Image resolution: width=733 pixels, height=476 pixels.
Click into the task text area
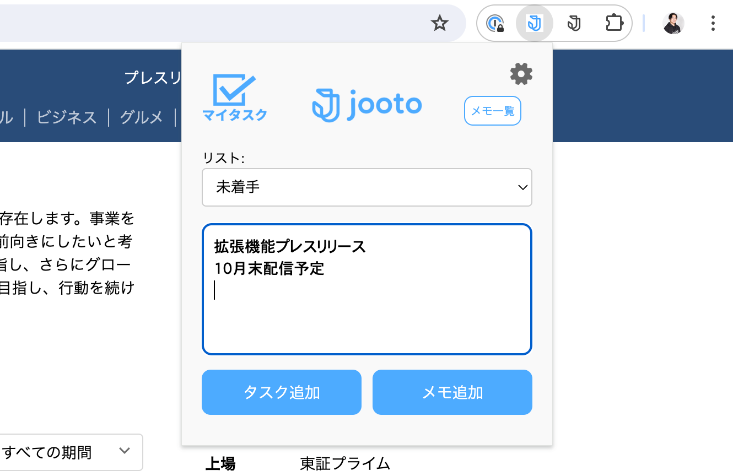tap(367, 289)
